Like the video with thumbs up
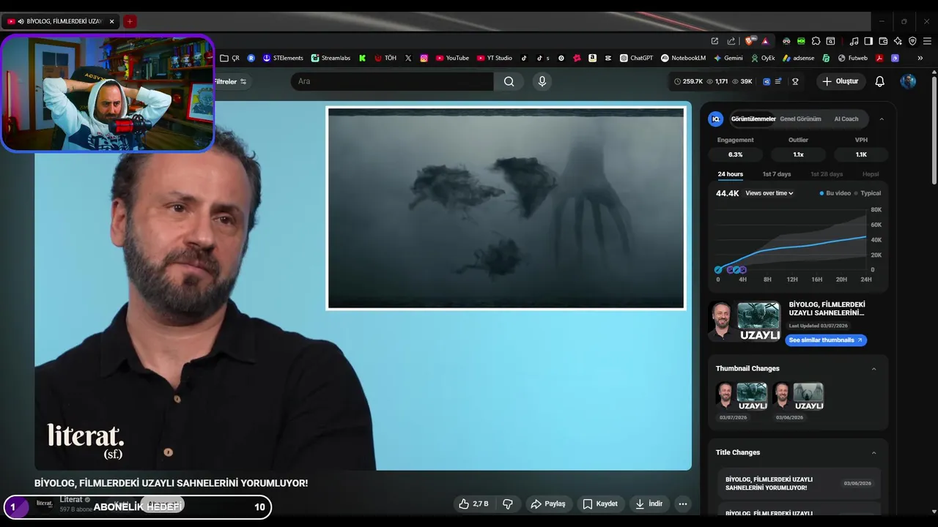The height and width of the screenshot is (527, 938). click(x=473, y=504)
